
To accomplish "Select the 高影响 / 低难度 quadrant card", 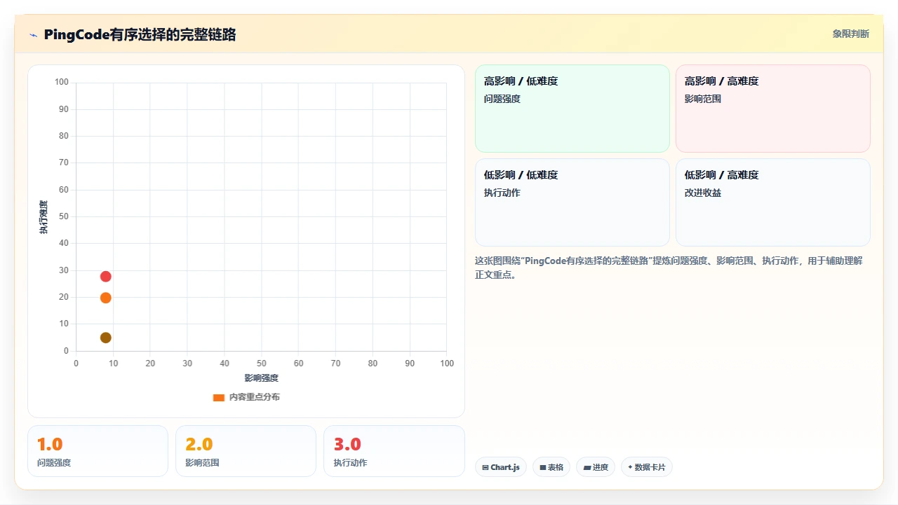I will pos(572,109).
